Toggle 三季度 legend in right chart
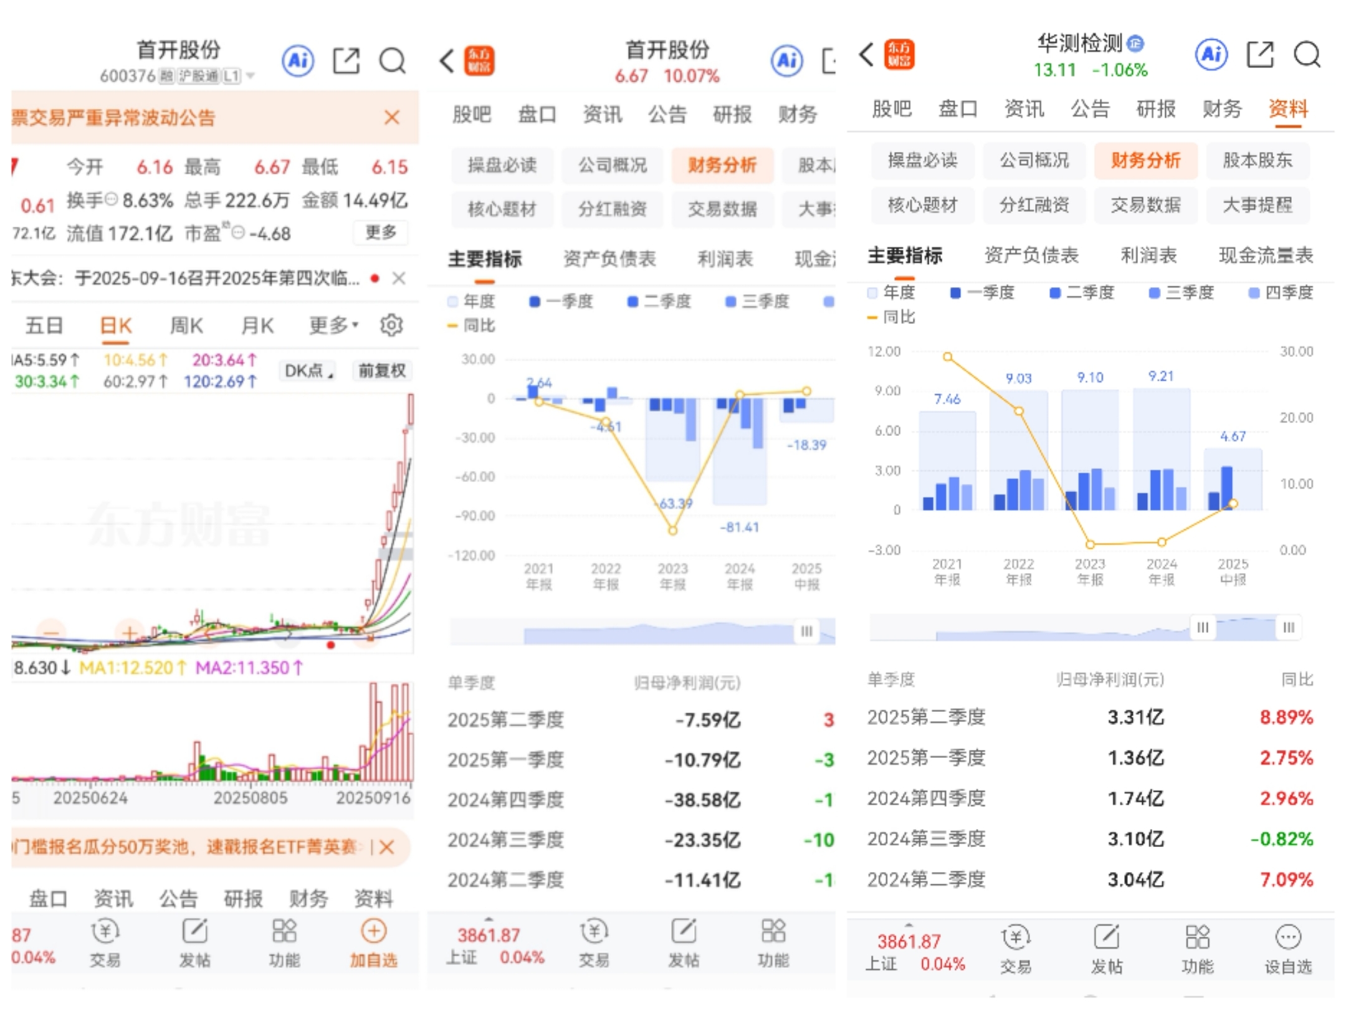 1181,292
